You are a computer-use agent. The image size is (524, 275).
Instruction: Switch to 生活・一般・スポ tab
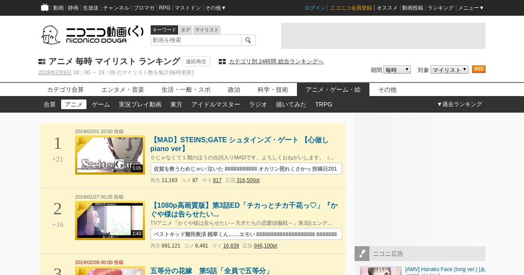186,89
